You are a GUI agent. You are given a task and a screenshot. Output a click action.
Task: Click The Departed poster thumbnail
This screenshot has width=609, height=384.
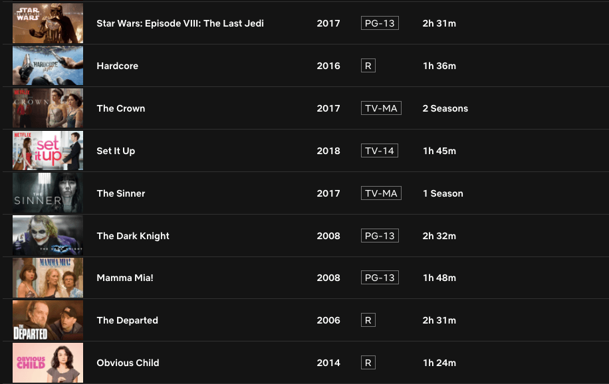coord(48,320)
